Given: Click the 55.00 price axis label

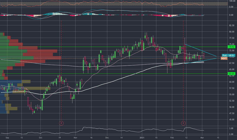Looking at the screenshot, I should tap(232, 94).
